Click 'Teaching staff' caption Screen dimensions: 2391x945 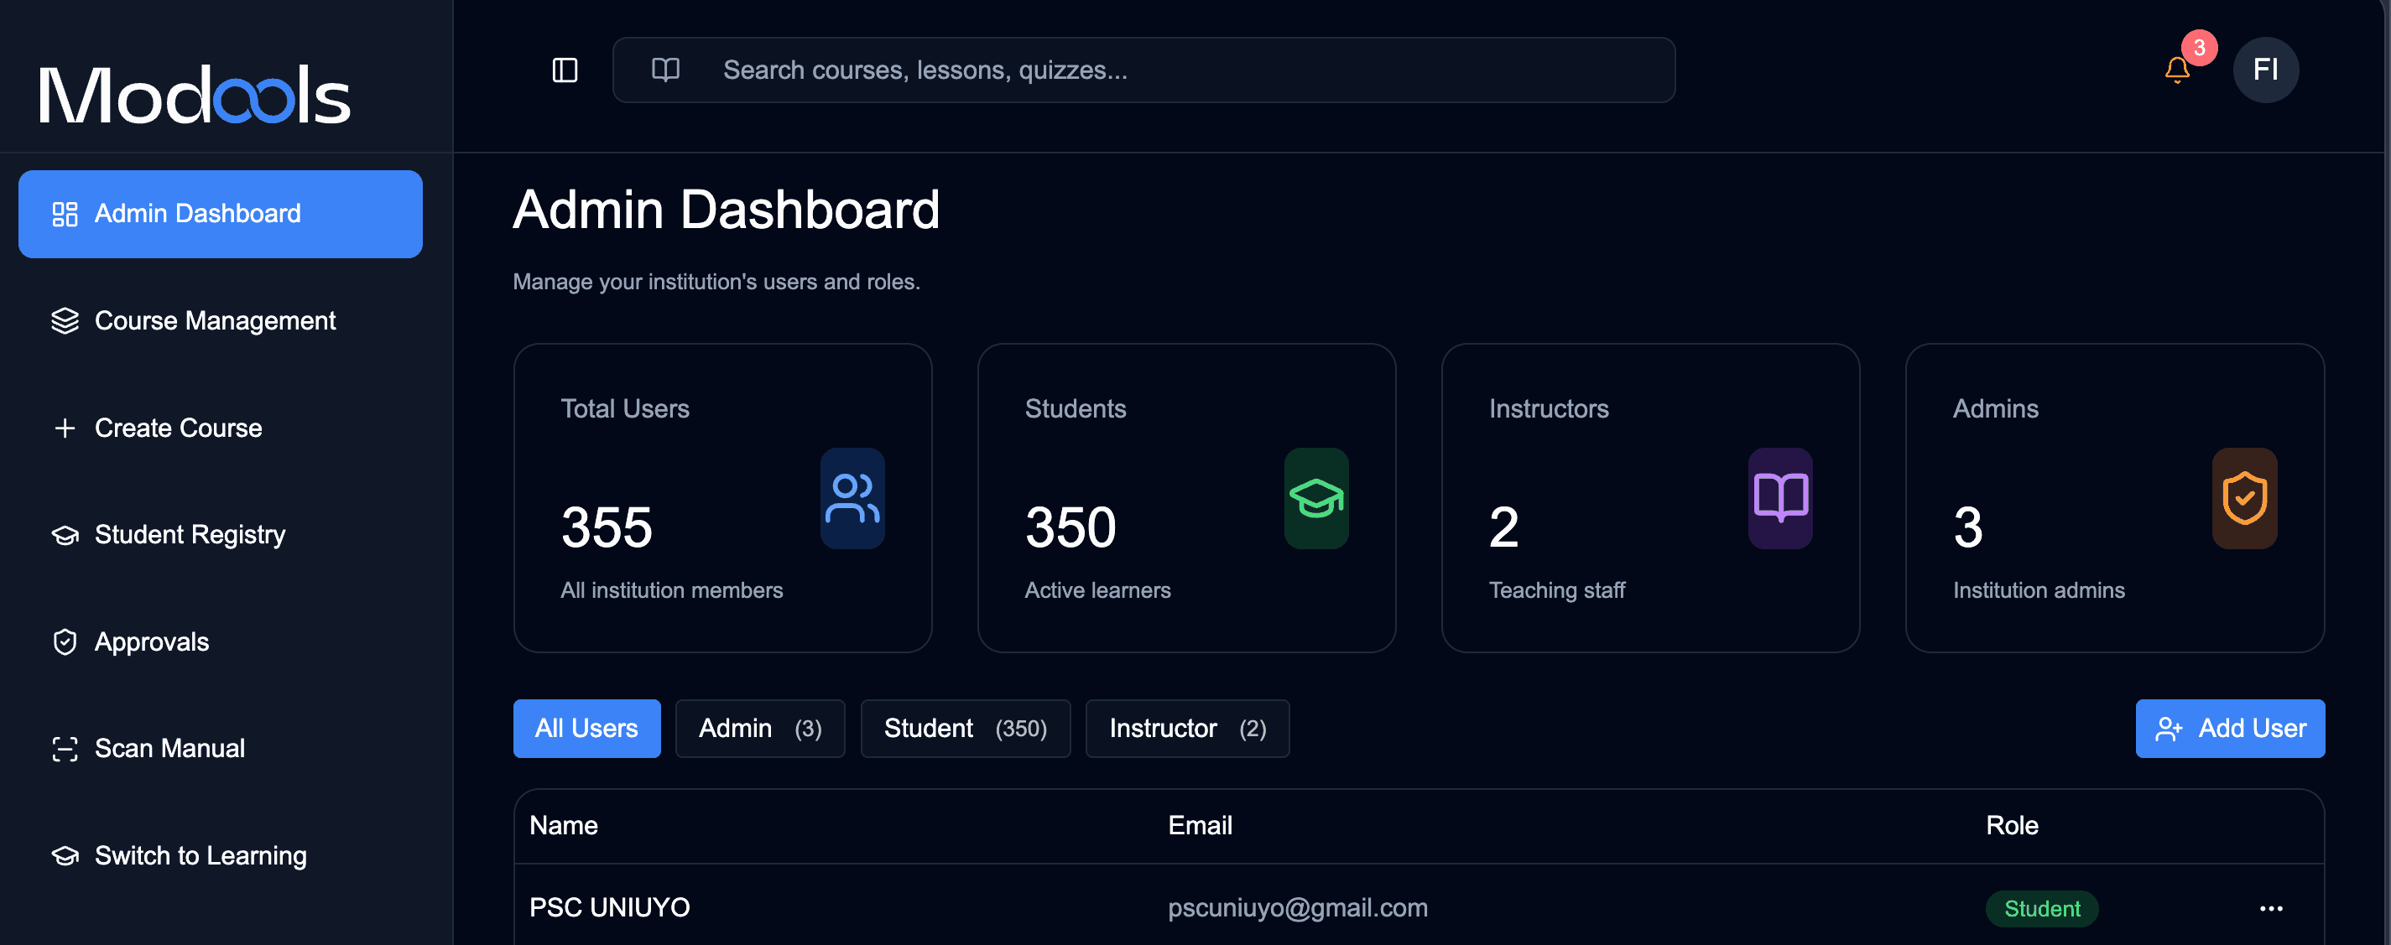pyautogui.click(x=1556, y=591)
